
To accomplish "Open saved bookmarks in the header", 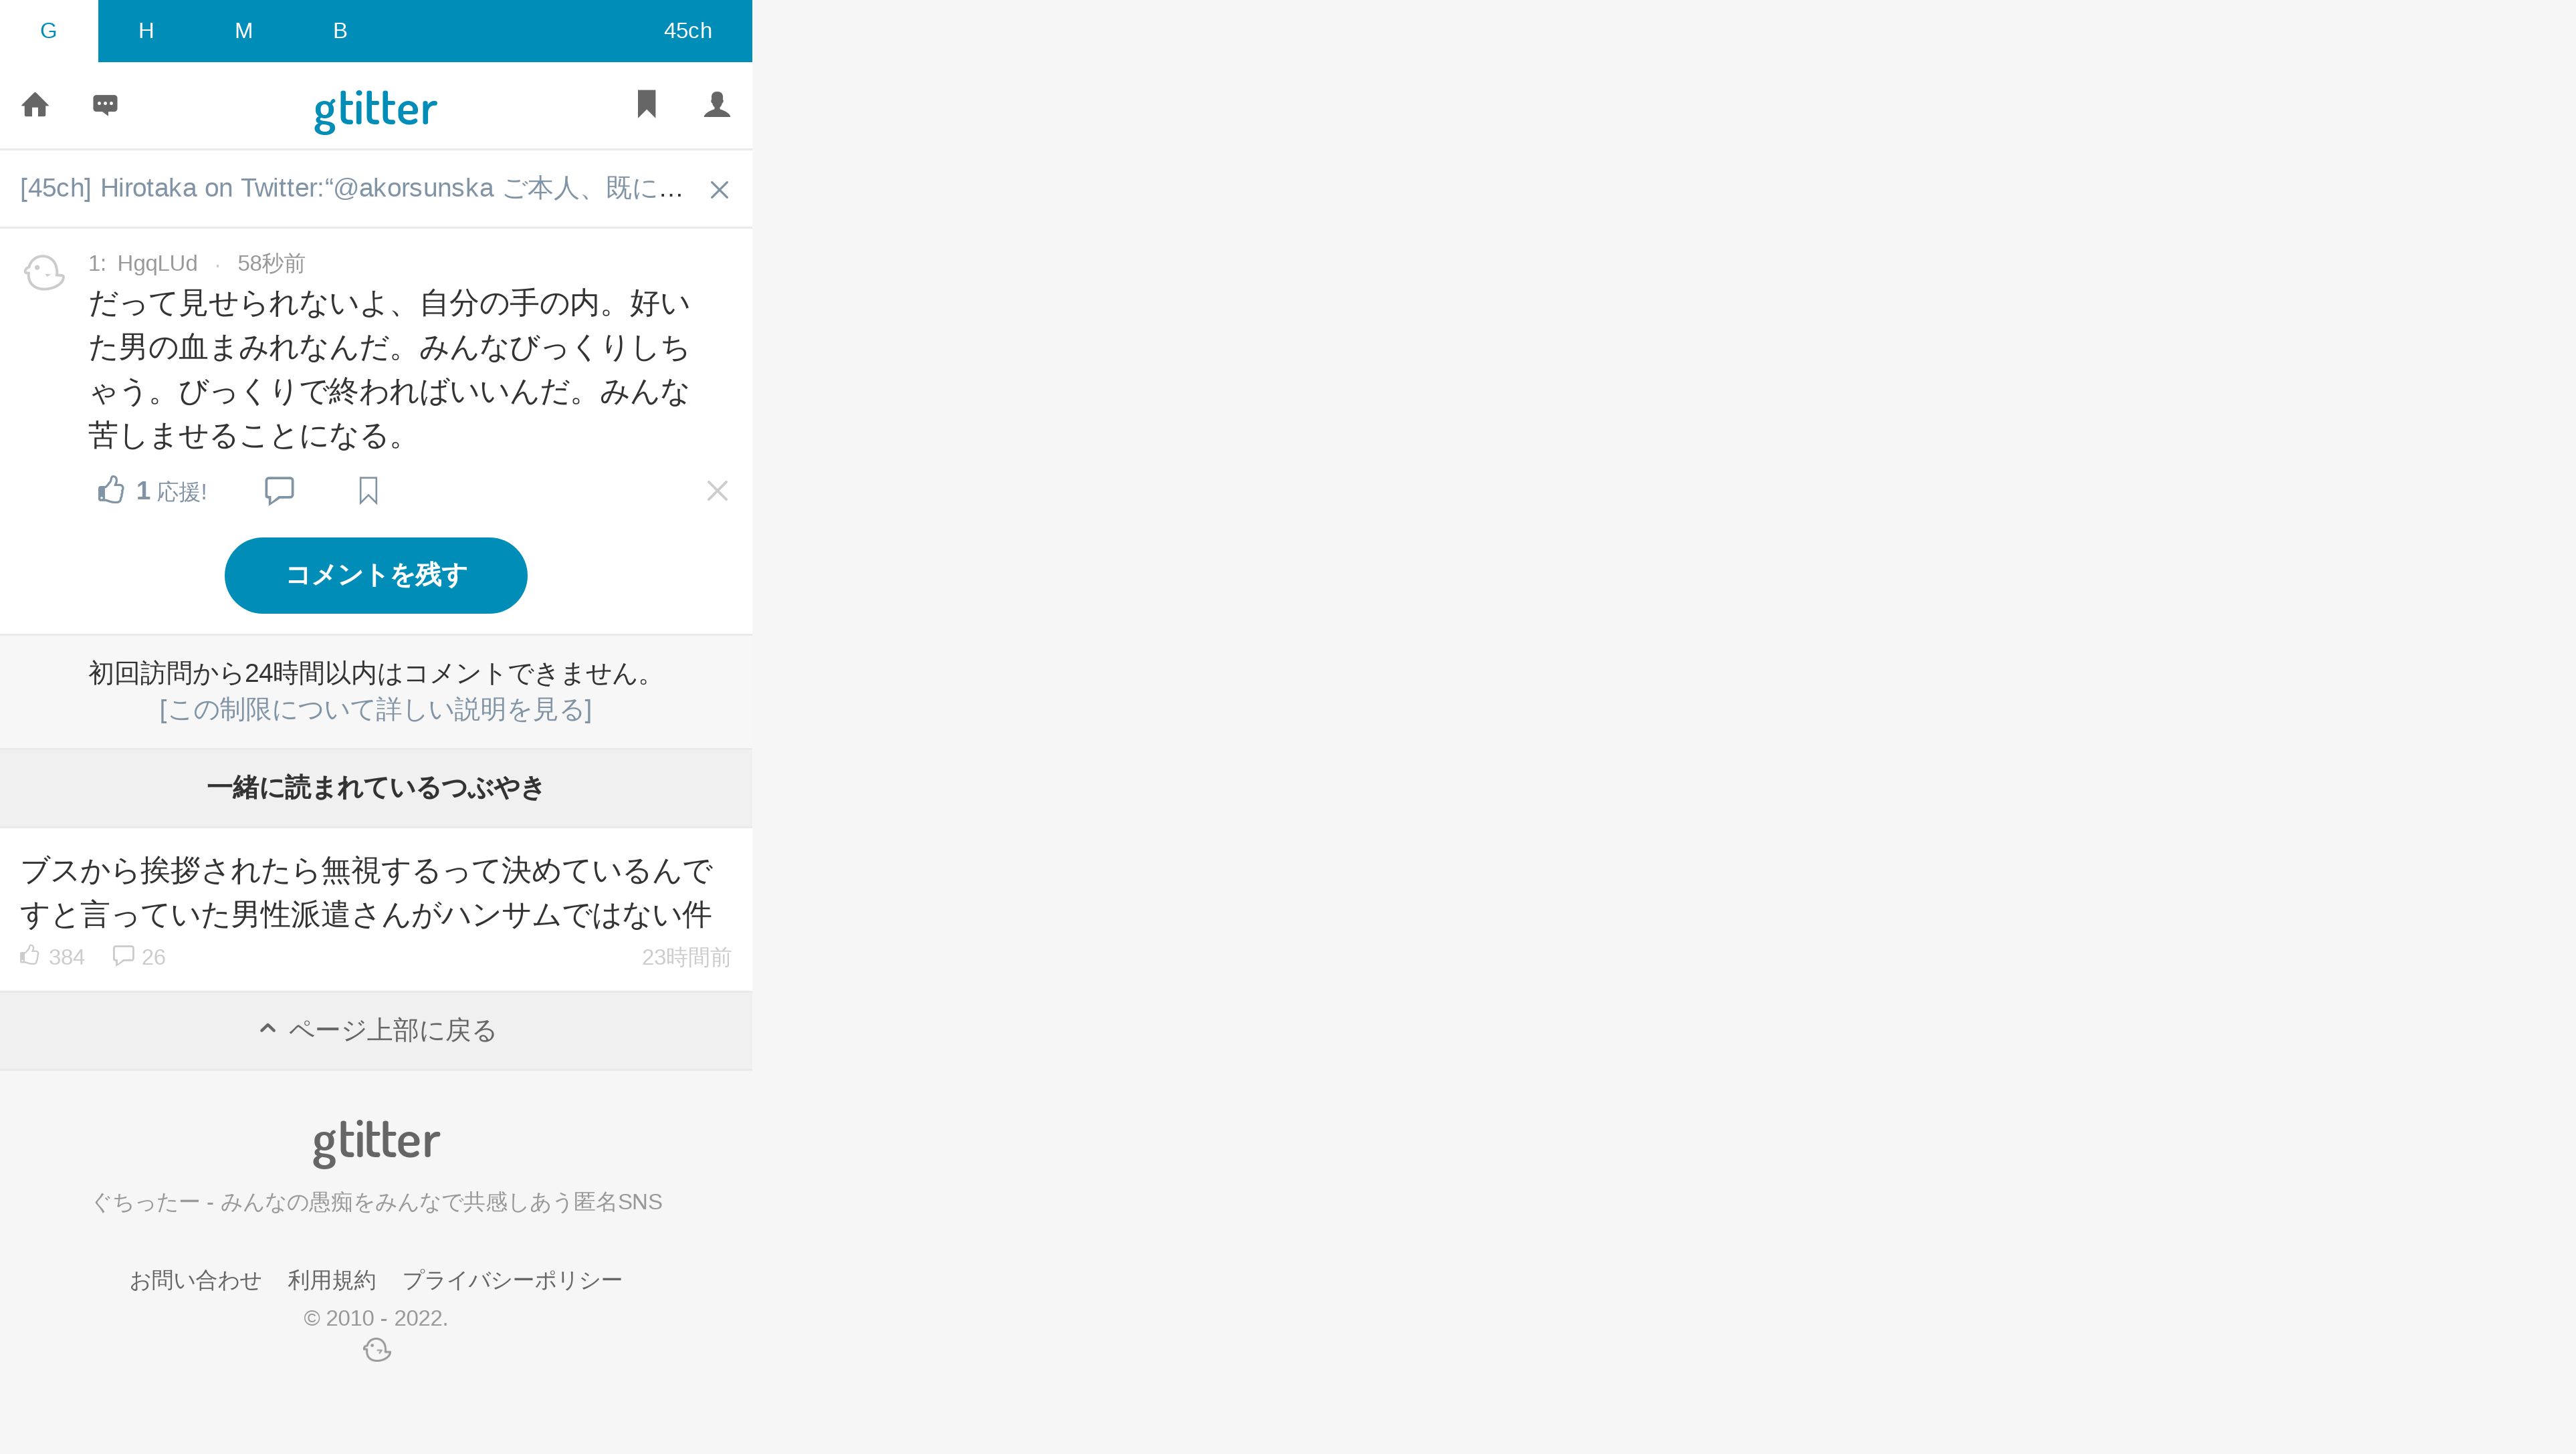I will pyautogui.click(x=647, y=104).
